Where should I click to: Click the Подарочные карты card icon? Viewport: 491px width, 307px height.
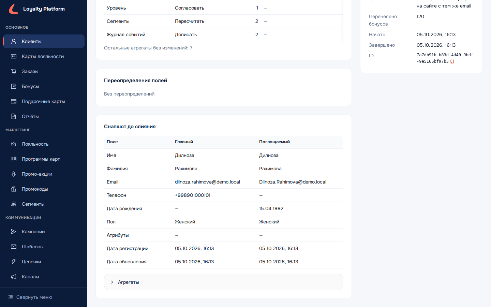(x=14, y=101)
